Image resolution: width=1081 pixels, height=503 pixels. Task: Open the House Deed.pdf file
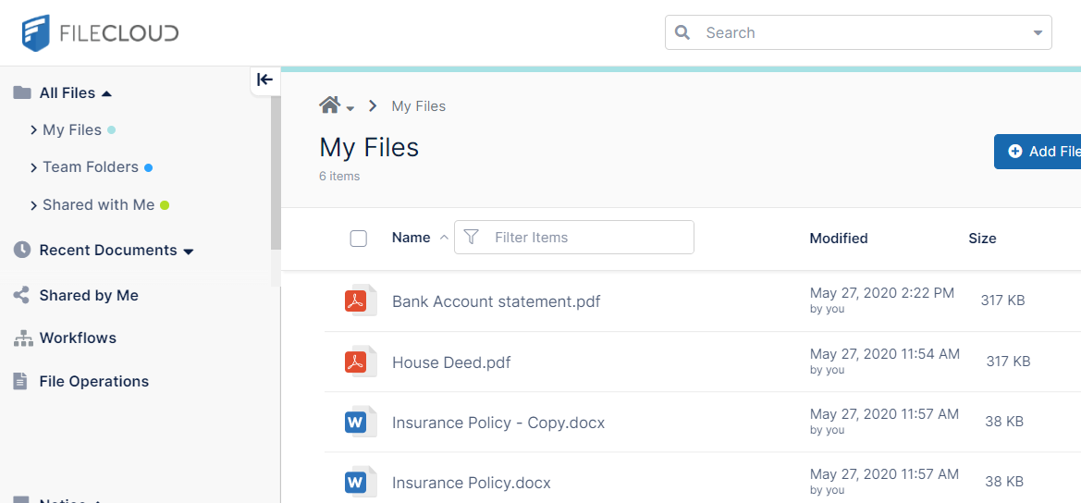click(x=451, y=362)
